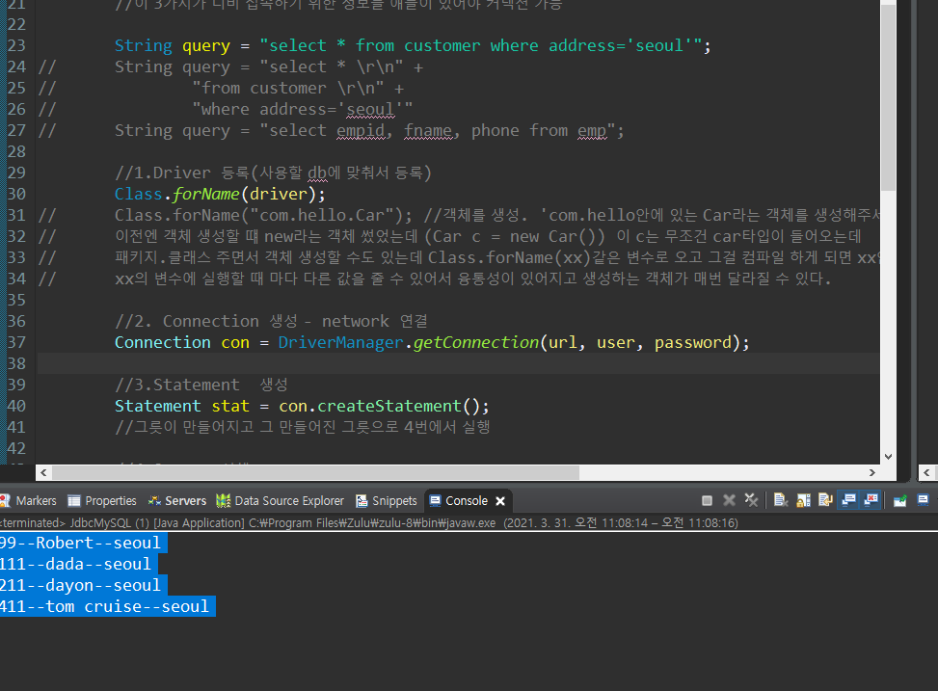Viewport: 938px width, 691px height.
Task: Click Servers tab icon
Action: click(154, 501)
